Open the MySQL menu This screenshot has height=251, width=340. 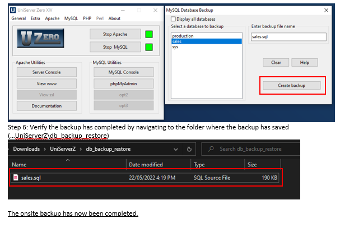[x=71, y=18]
